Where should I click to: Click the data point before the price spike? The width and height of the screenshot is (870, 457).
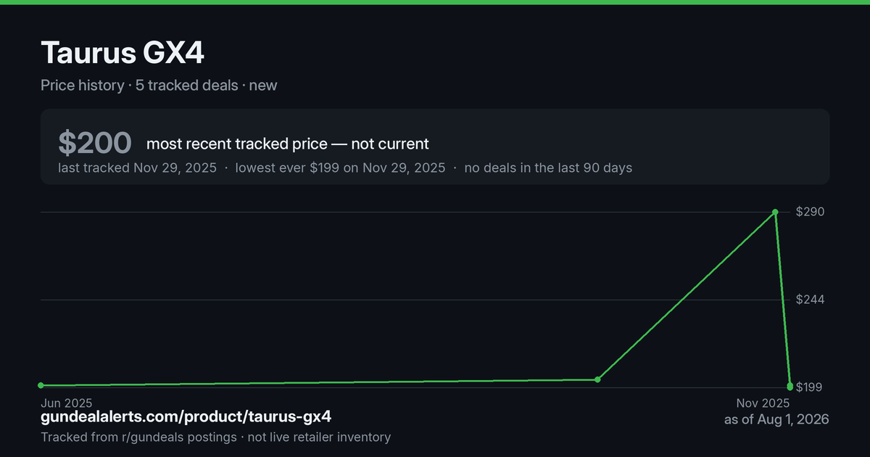(597, 379)
